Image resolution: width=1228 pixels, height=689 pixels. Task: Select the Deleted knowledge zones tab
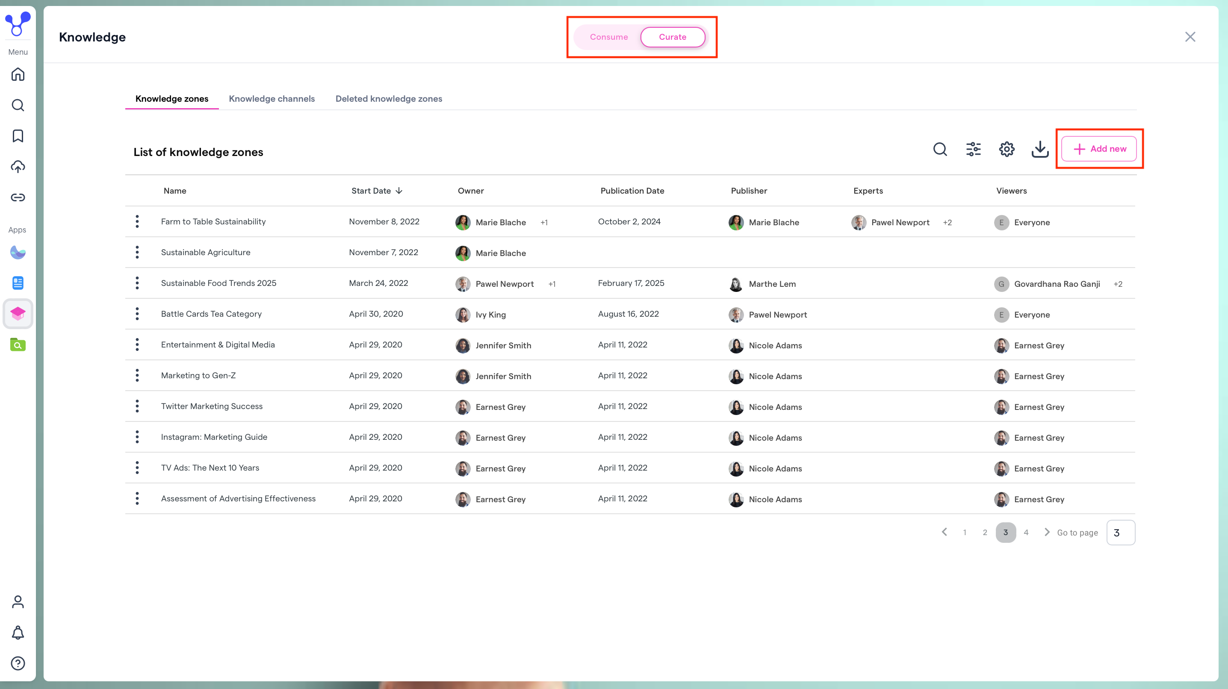point(389,99)
